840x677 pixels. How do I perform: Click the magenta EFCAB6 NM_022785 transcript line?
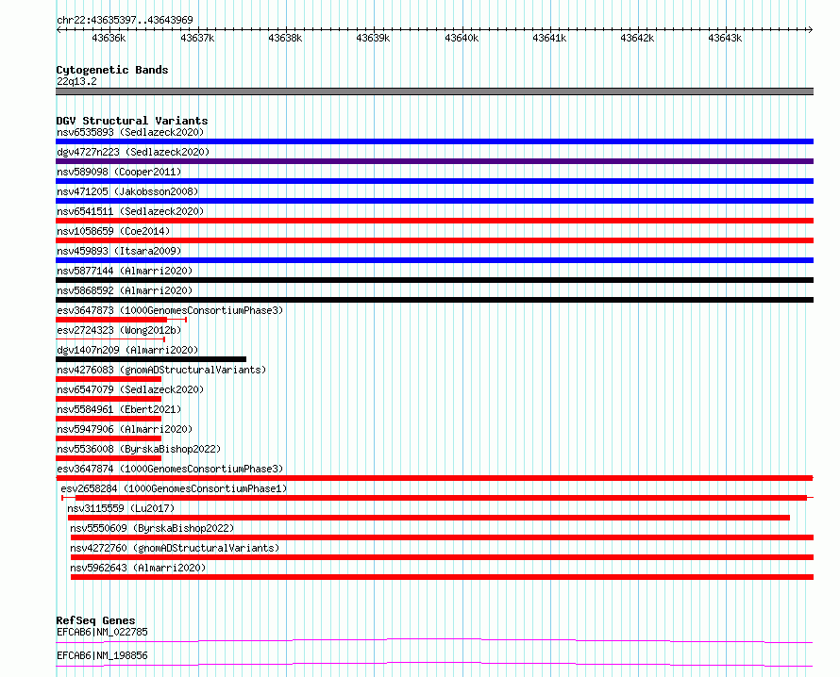click(x=434, y=640)
